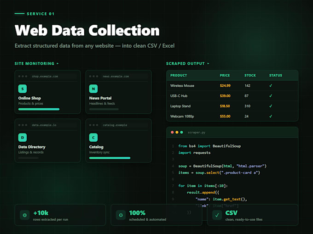Click the N icon on News Portal card

point(93,89)
